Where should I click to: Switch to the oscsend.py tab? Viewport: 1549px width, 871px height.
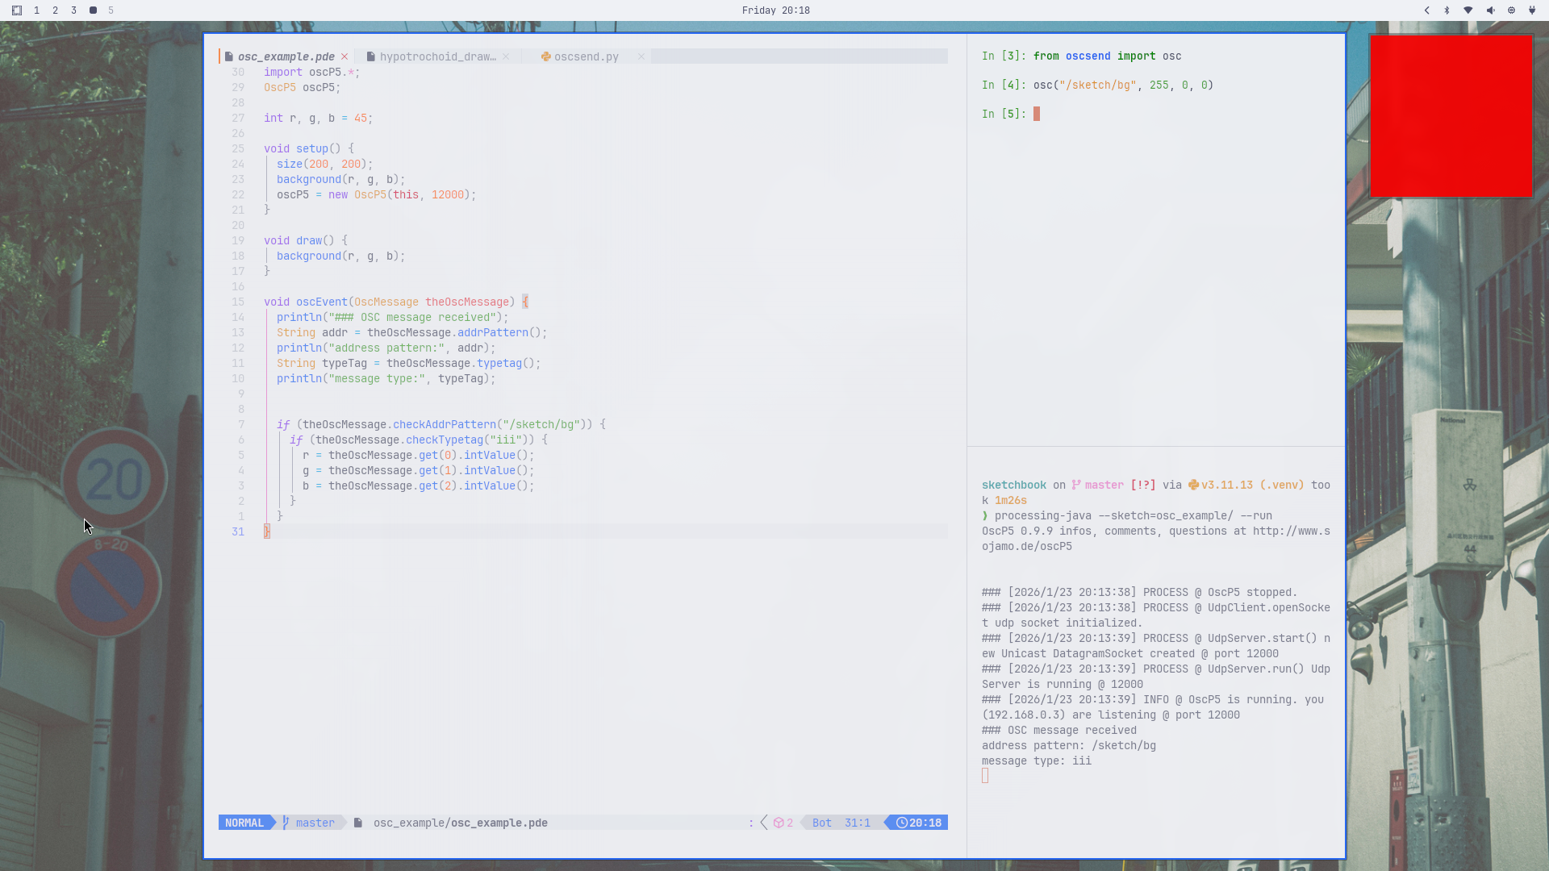[587, 56]
